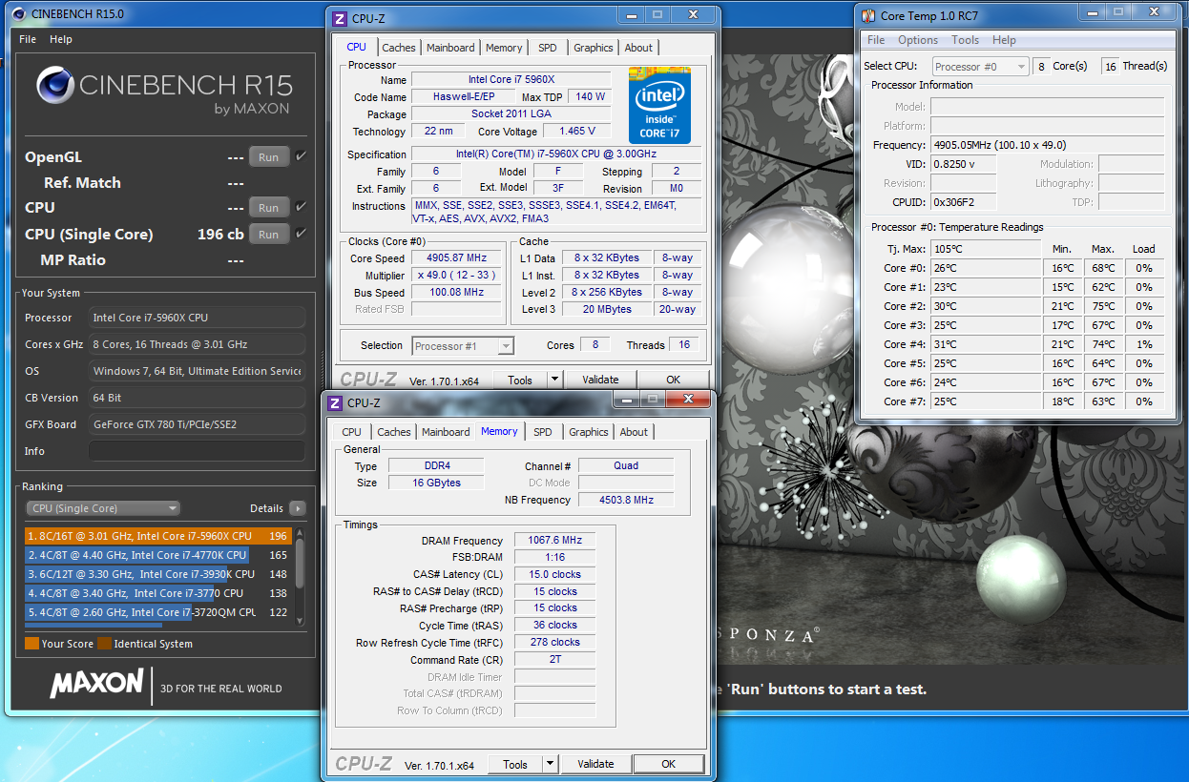1189x782 pixels.
Task: Open Tools dropdown arrow in CPU-Z CPU window
Action: (554, 380)
